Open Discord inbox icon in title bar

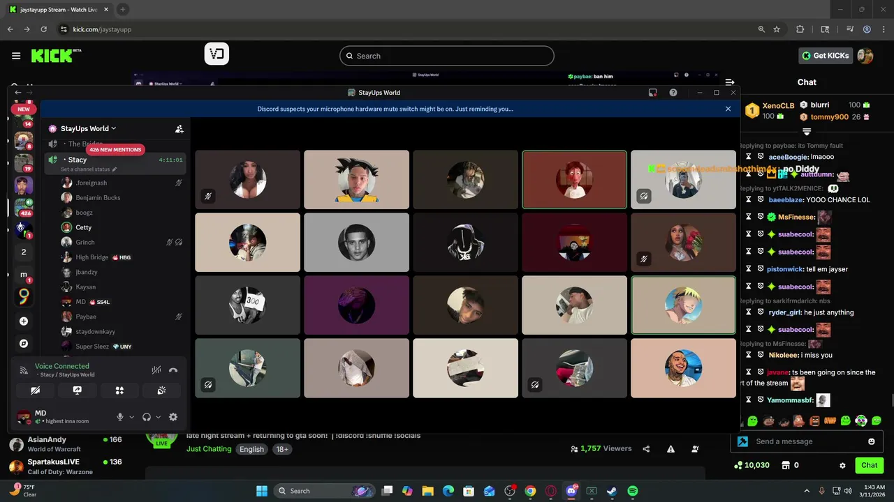[652, 92]
